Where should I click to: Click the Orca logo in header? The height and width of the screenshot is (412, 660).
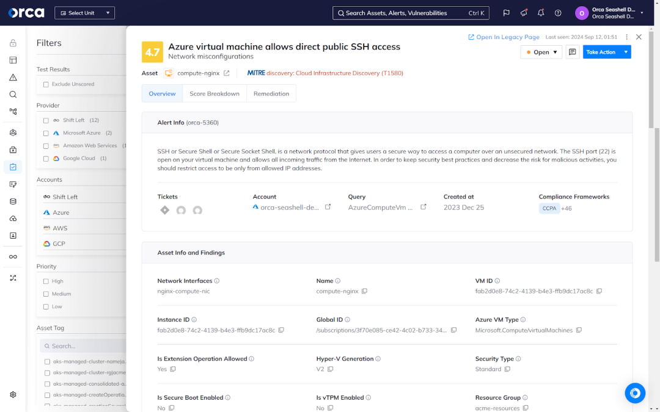coord(26,13)
